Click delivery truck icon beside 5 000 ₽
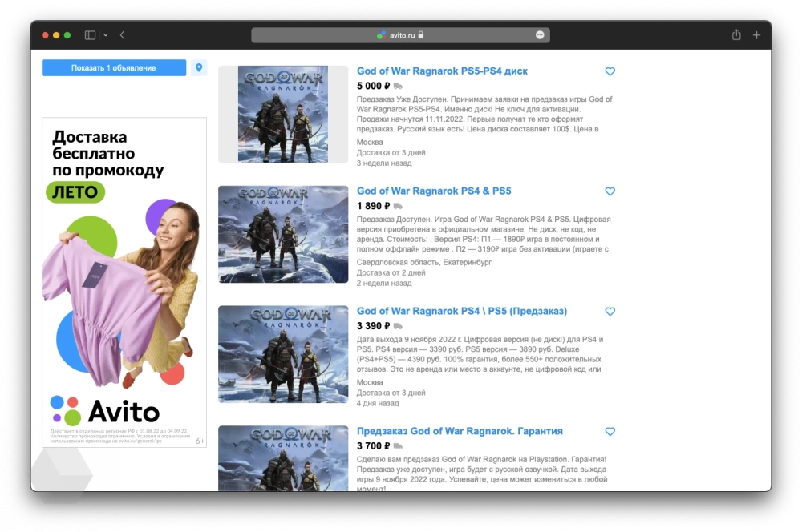This screenshot has height=532, width=802. pyautogui.click(x=399, y=86)
